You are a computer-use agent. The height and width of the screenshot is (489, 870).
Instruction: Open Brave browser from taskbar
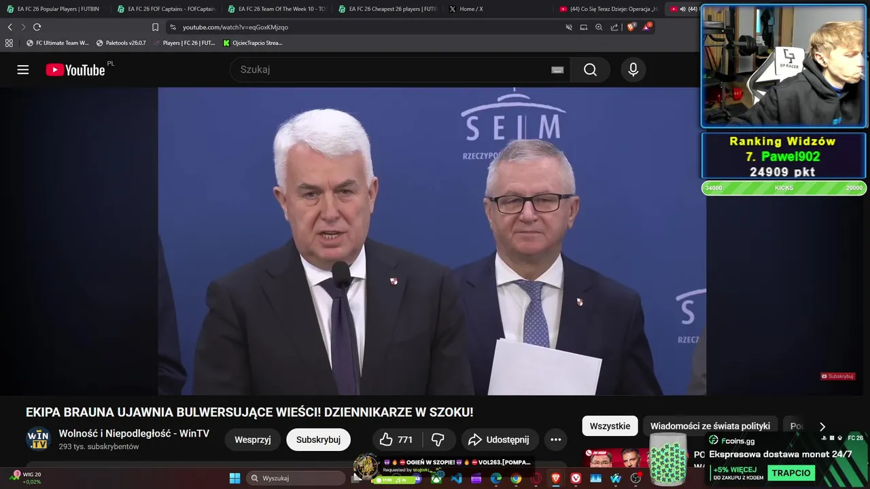coord(555,478)
